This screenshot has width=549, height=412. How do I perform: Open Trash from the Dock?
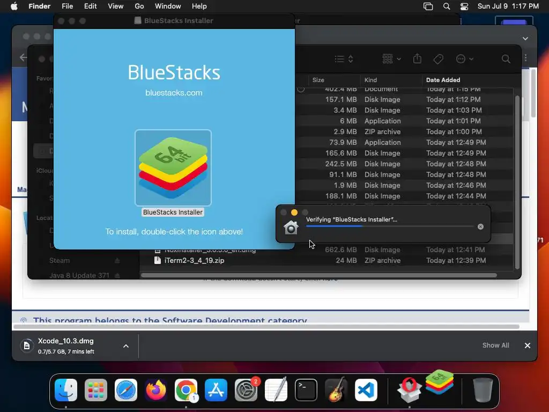coord(483,390)
